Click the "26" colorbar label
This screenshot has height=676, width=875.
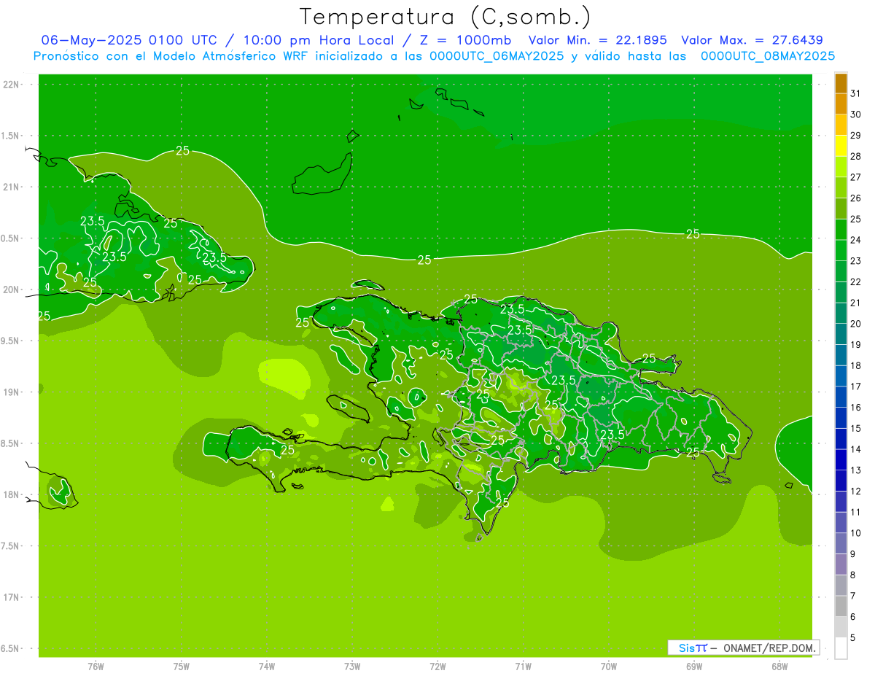point(856,198)
